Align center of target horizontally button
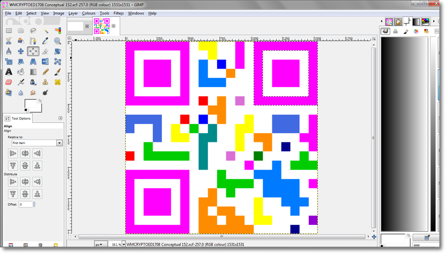The image size is (446, 254). click(25, 153)
